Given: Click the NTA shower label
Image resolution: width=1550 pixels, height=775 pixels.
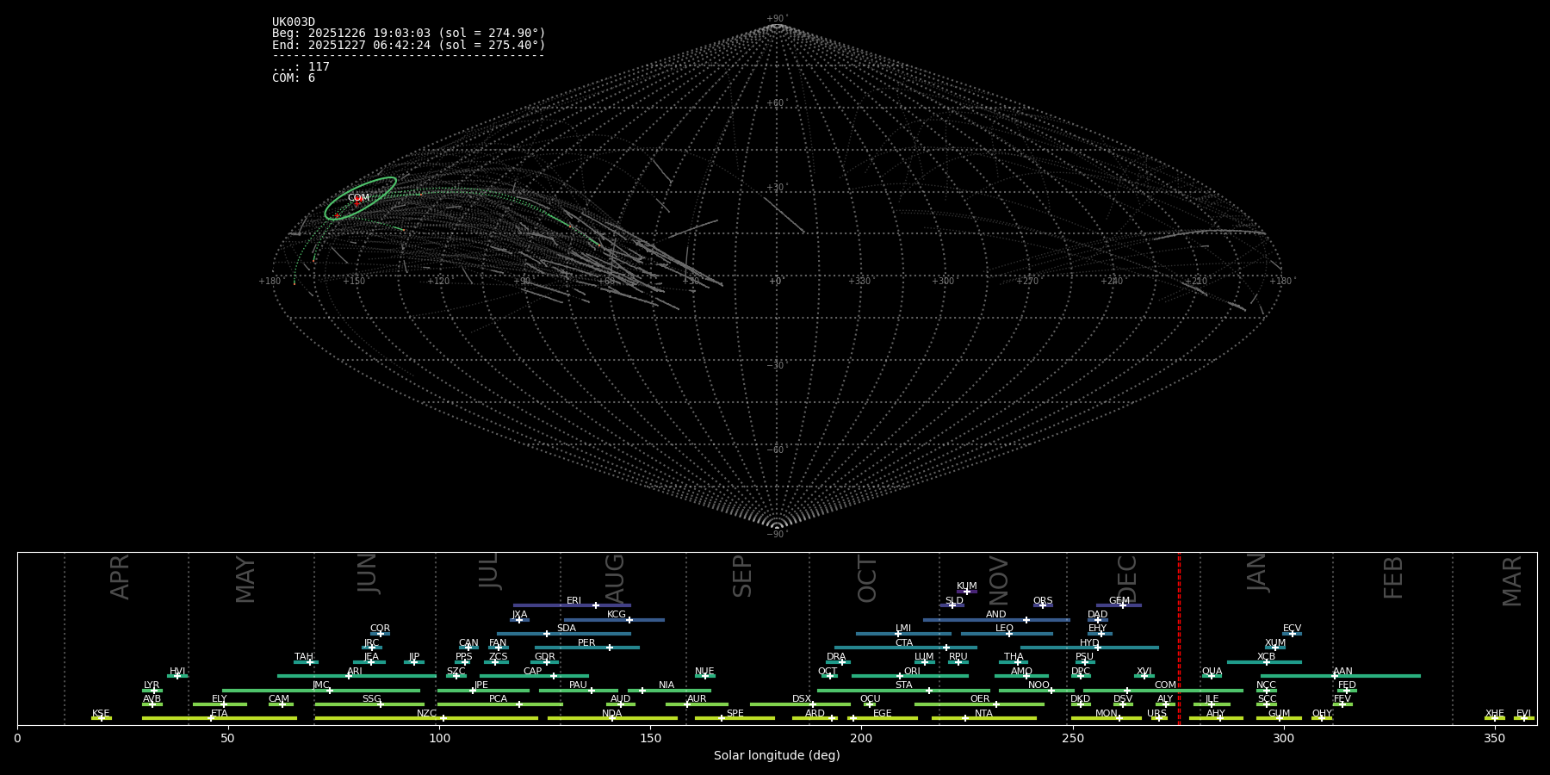Looking at the screenshot, I should pyautogui.click(x=983, y=714).
